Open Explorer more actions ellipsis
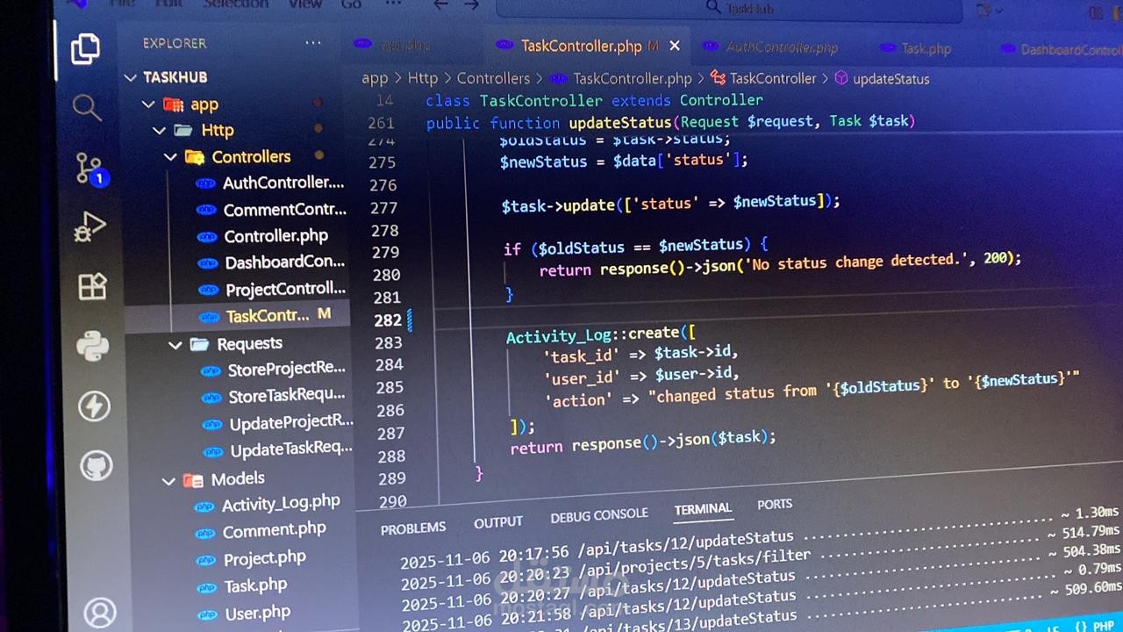The height and width of the screenshot is (632, 1123). click(313, 43)
